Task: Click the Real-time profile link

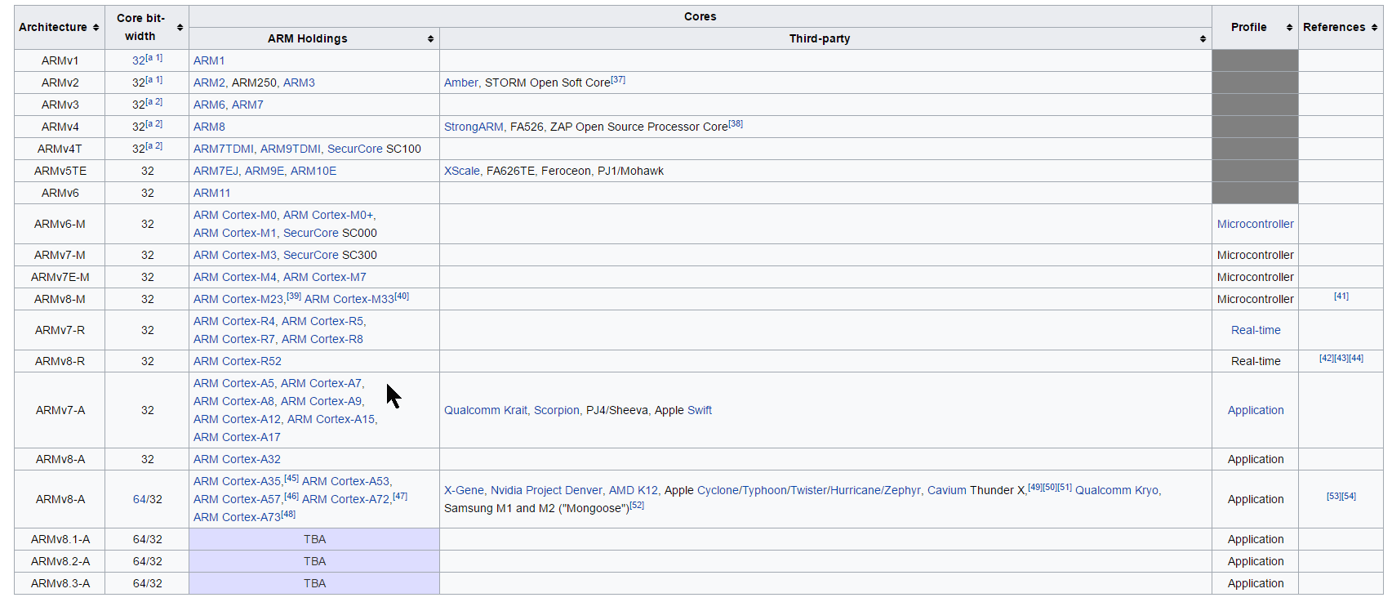Action: 1255,331
